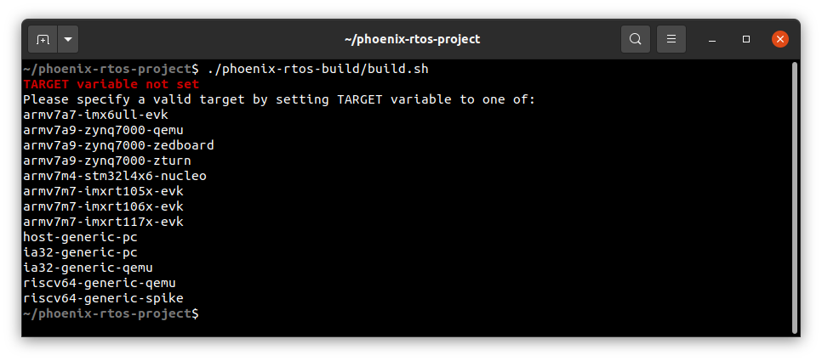Image resolution: width=822 pixels, height=361 pixels.
Task: Minimize the terminal window
Action: 712,39
